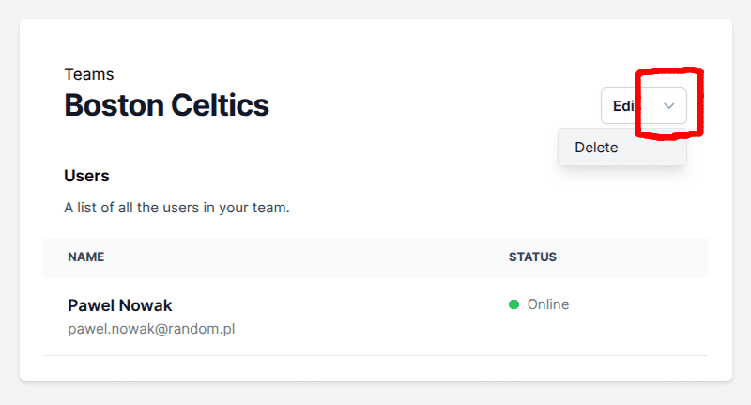Viewport: 751px width, 405px height.
Task: Click white card space below the user row
Action: coord(375,368)
